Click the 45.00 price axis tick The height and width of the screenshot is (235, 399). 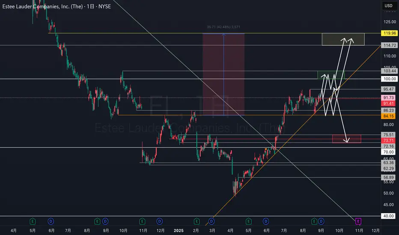pos(388,205)
